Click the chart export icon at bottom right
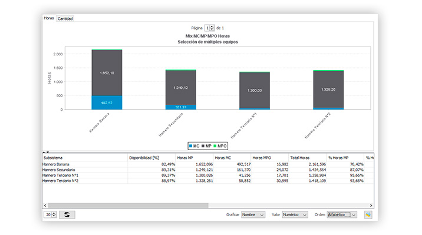The width and height of the screenshot is (422, 235). click(368, 214)
